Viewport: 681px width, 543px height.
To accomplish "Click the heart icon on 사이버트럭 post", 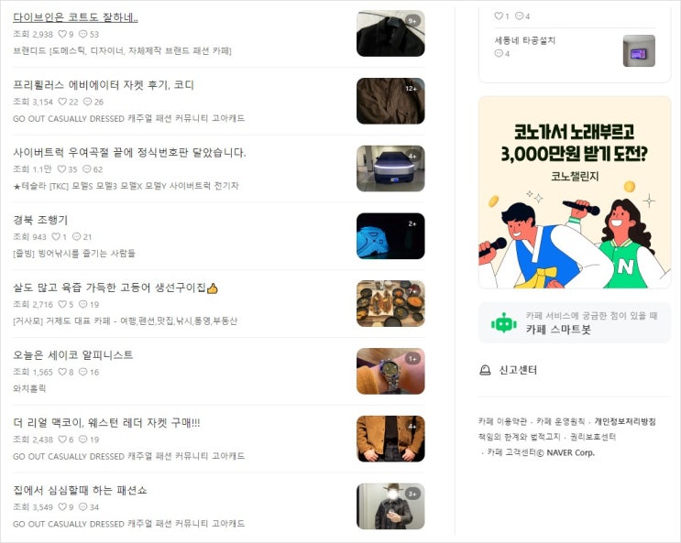I will [x=62, y=168].
